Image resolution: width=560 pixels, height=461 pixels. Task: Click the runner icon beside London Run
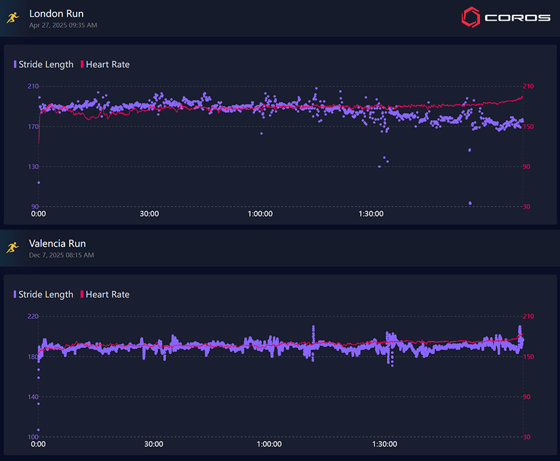(x=13, y=18)
